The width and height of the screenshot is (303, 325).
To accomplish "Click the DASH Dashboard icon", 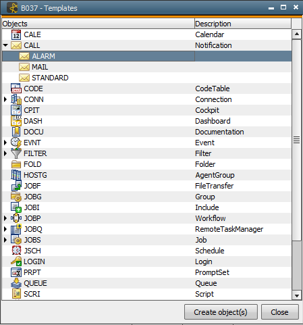I will click(16, 121).
